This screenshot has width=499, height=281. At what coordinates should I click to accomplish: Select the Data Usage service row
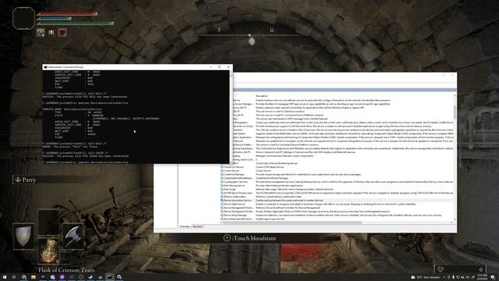pyautogui.click(x=338, y=189)
